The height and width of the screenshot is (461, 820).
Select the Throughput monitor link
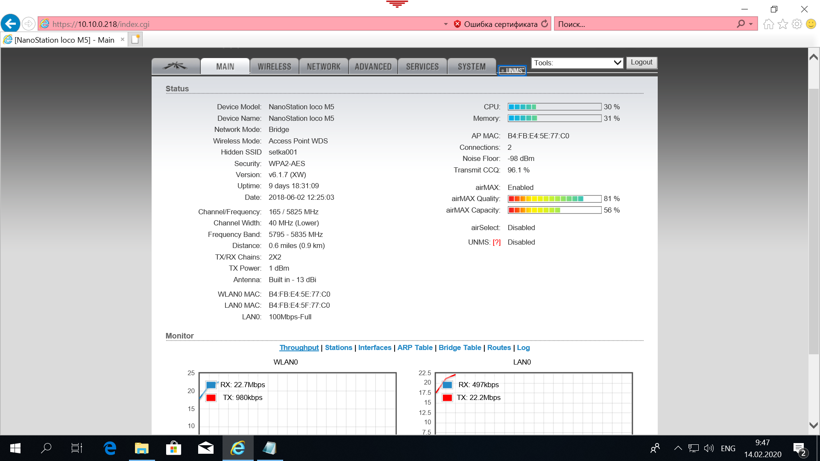299,347
